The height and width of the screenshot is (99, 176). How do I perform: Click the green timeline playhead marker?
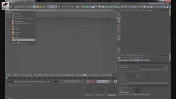pyautogui.click(x=7, y=78)
